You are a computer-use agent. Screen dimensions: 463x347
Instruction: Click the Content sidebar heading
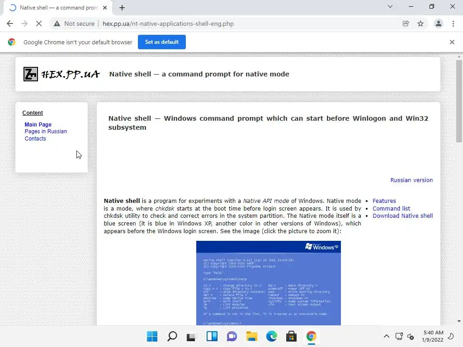tap(33, 113)
